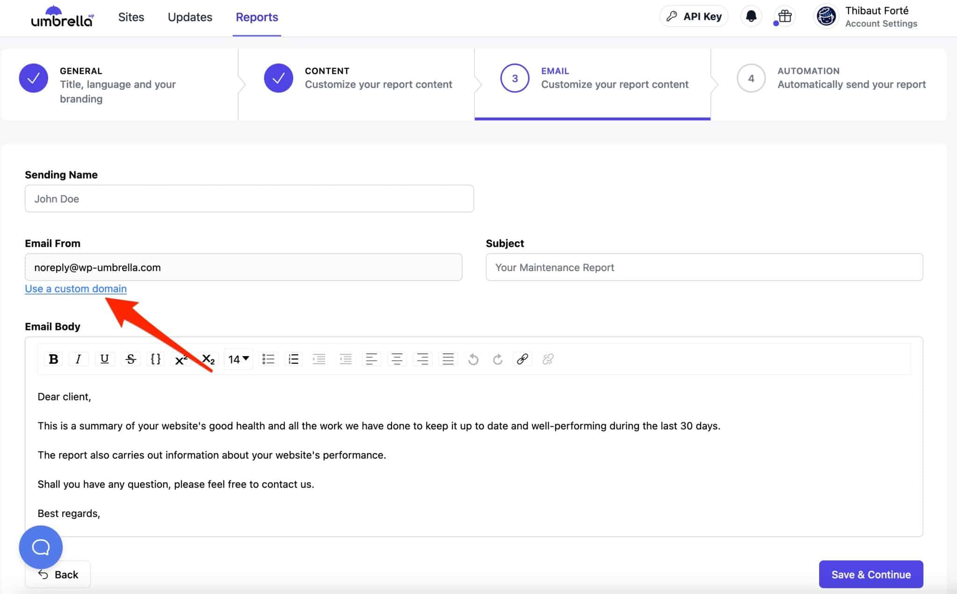
Task: Insert a dynamic variable with the braces icon
Action: (x=156, y=359)
